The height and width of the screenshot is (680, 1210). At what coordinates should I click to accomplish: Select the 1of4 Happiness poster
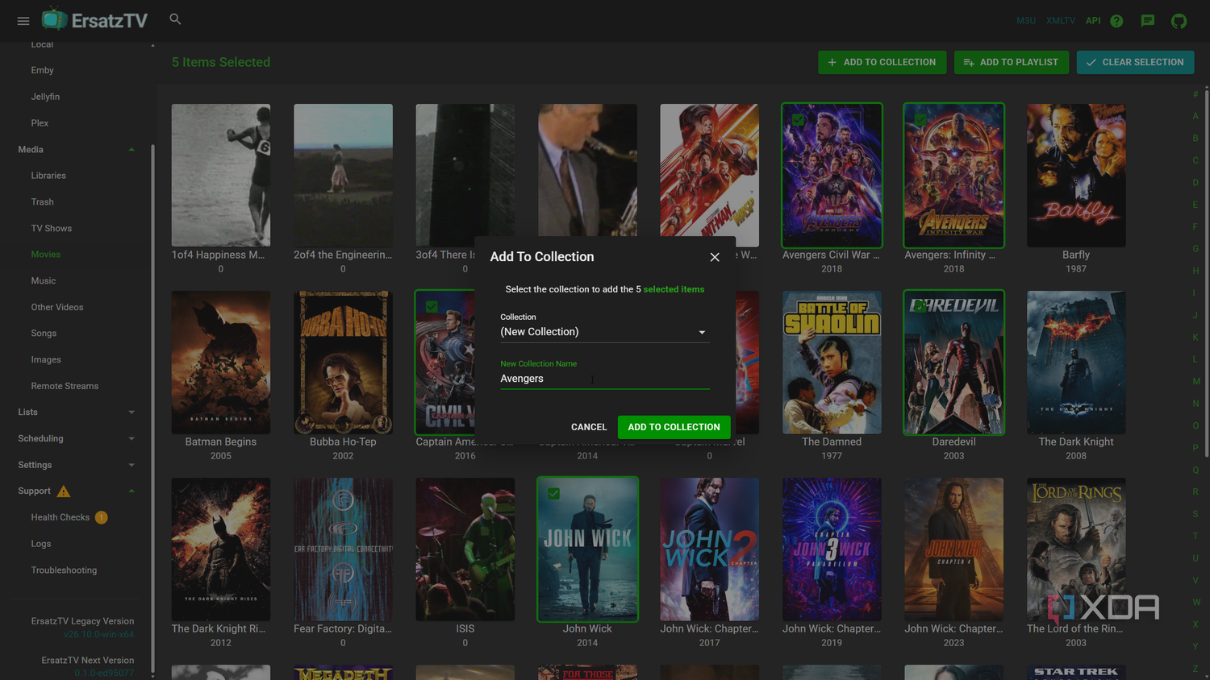[220, 175]
